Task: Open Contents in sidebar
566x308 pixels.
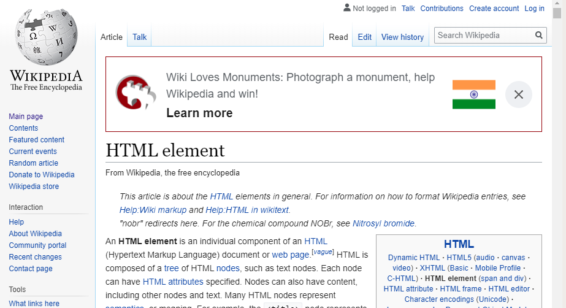Action: [23, 128]
